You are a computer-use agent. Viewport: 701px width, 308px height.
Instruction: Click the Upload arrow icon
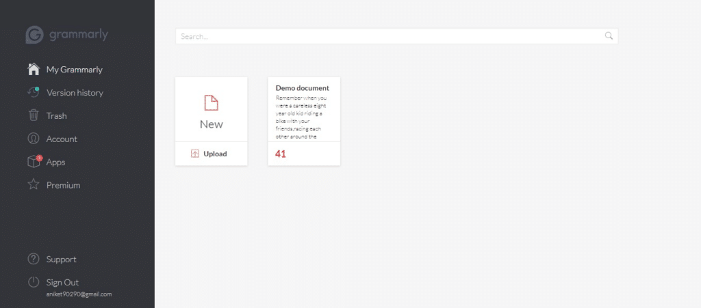pos(195,154)
